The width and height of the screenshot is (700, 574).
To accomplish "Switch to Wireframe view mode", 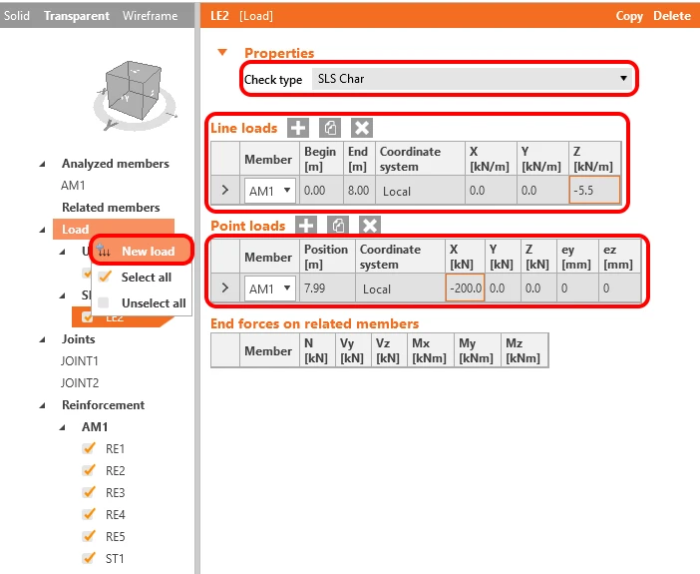I will (x=150, y=16).
